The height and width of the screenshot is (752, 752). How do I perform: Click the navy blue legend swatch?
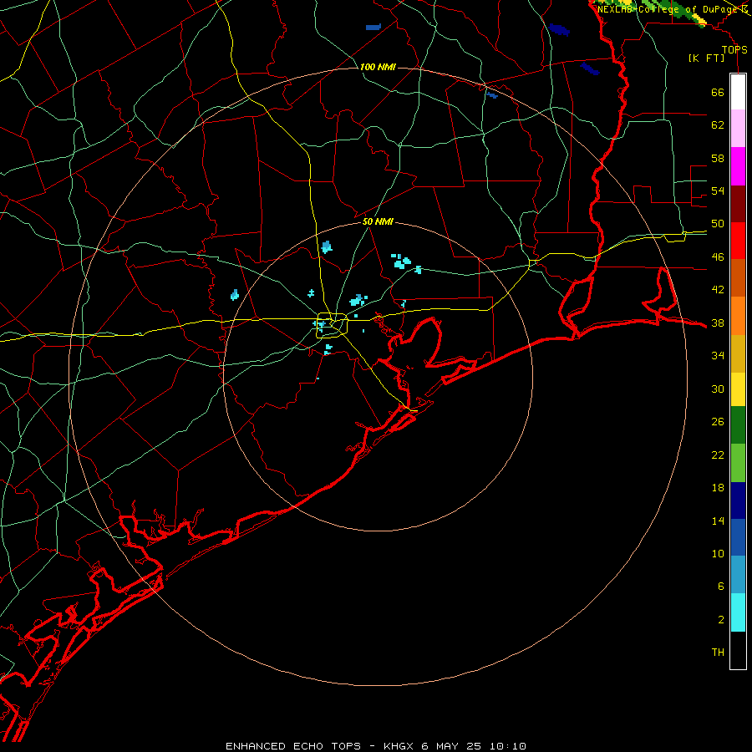click(738, 500)
